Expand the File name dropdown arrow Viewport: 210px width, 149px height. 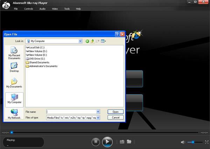coord(98,111)
